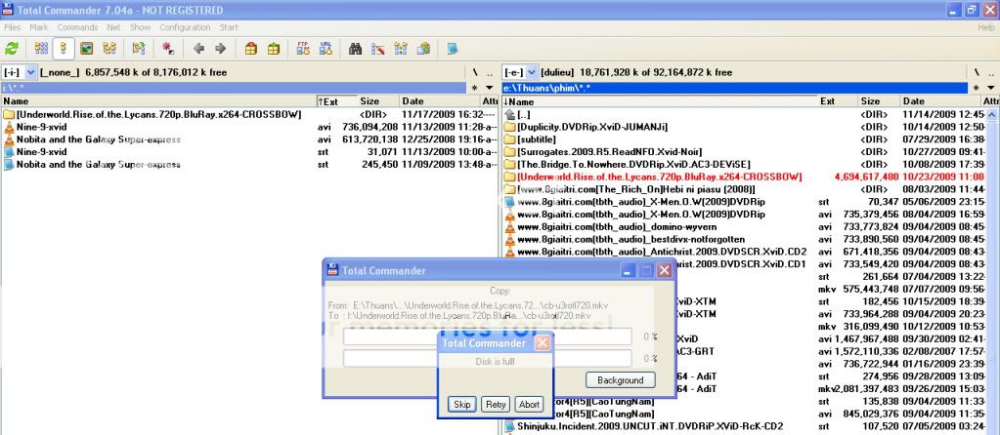Click the FTP connect toolbar icon
This screenshot has width=1000, height=435.
tap(303, 47)
